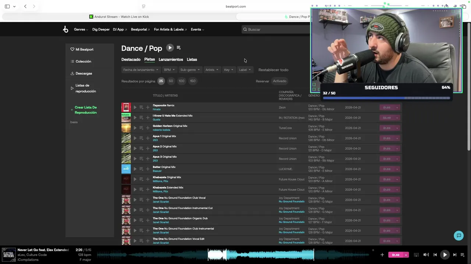
Task: Click the player play button
Action: pyautogui.click(x=445, y=255)
